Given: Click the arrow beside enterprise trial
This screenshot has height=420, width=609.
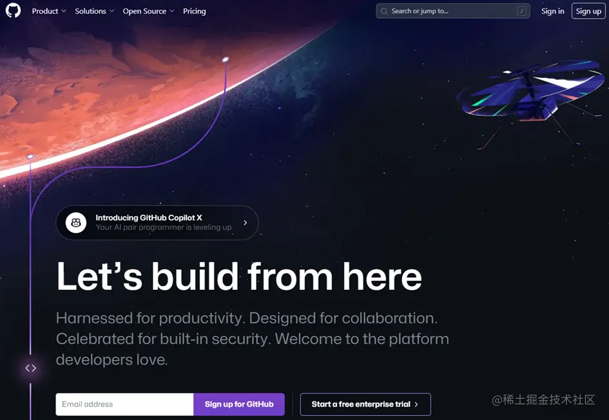Looking at the screenshot, I should (x=416, y=405).
